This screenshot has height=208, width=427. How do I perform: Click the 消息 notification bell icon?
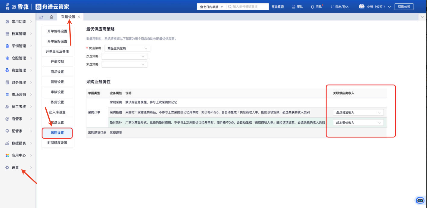[312, 7]
